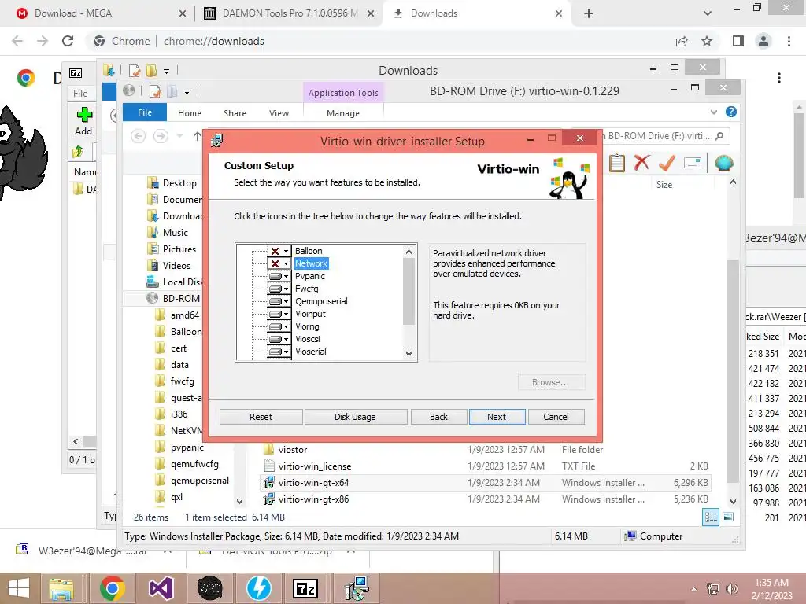Select the amd64 folder in tree

(x=184, y=315)
